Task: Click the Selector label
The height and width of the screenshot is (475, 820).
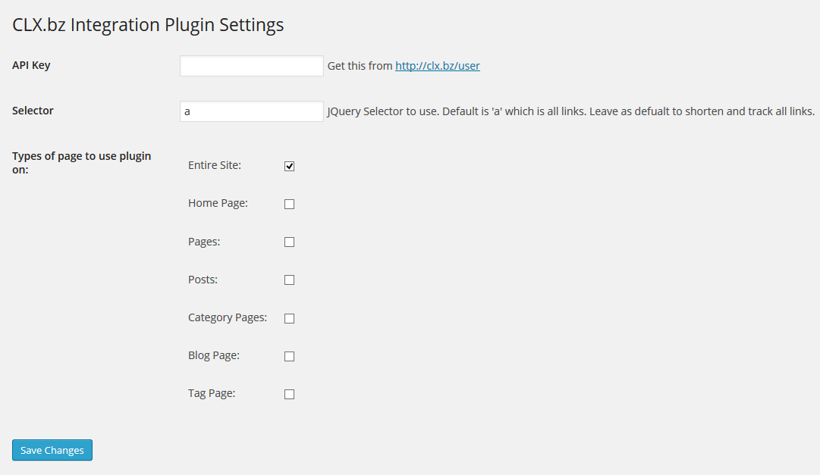Action: click(33, 111)
